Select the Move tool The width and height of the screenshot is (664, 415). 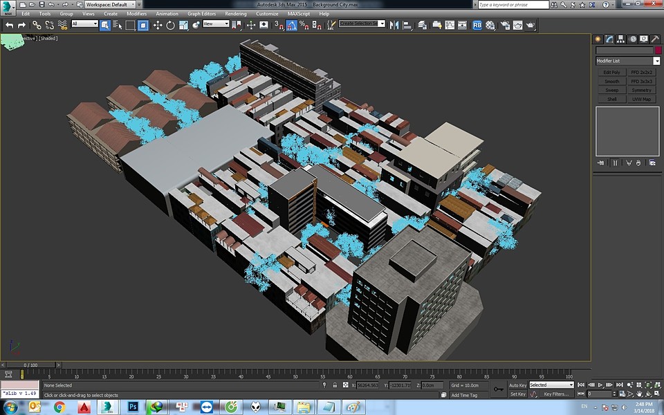[x=158, y=26]
